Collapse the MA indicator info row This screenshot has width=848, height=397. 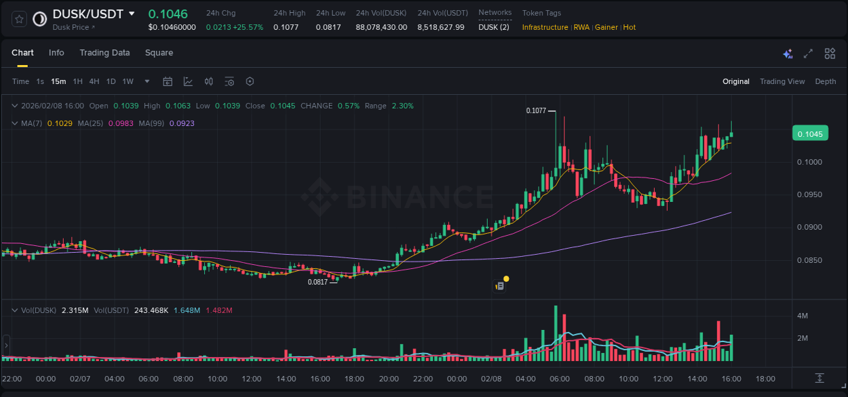[15, 123]
